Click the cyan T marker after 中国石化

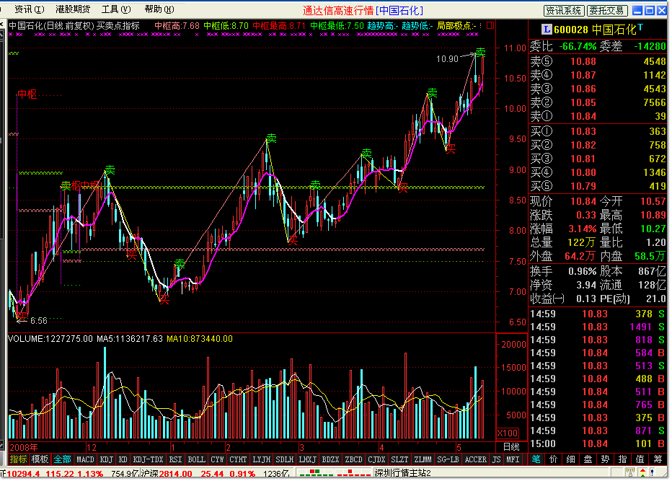point(640,27)
